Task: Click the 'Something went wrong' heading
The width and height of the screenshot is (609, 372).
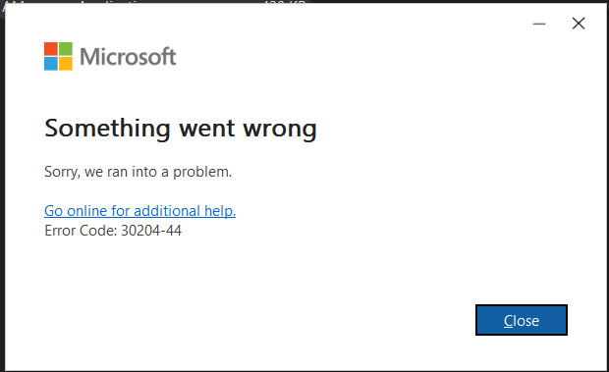Action: click(x=181, y=129)
